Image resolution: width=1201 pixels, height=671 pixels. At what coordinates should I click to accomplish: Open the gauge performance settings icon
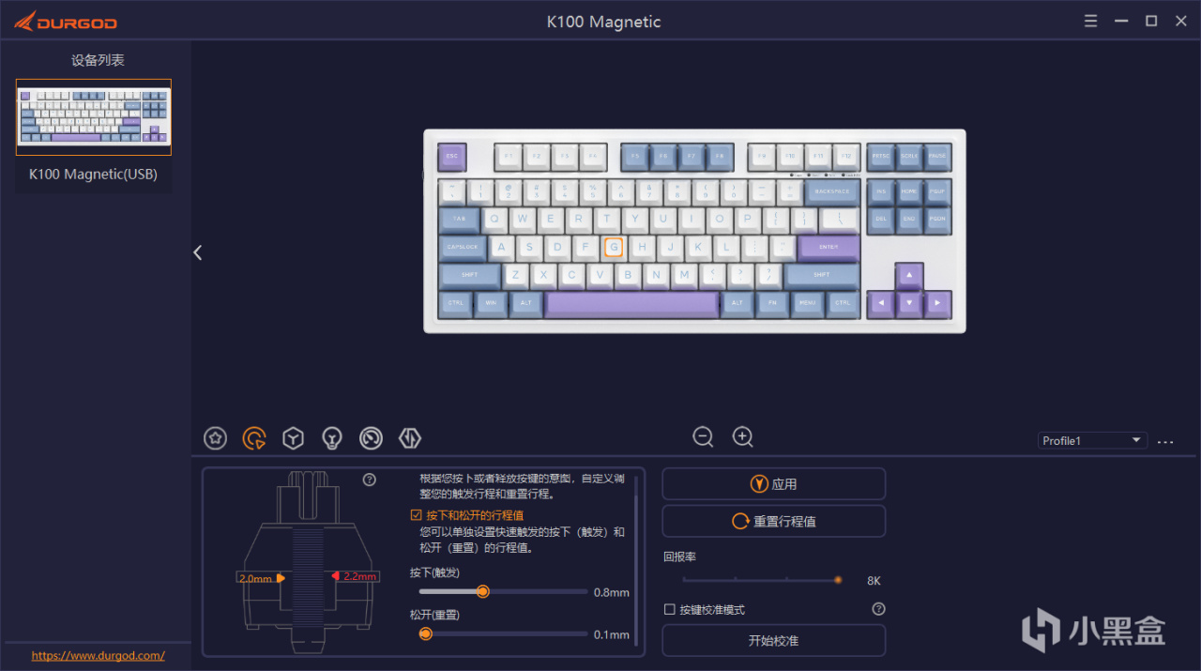pos(371,437)
